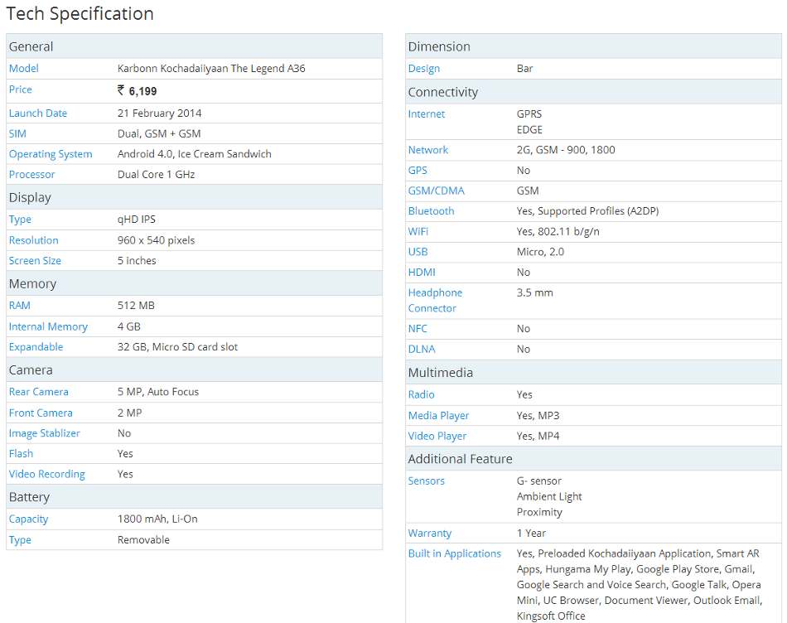Open the Operating System link
Viewport: 787px width, 623px height.
click(x=51, y=154)
